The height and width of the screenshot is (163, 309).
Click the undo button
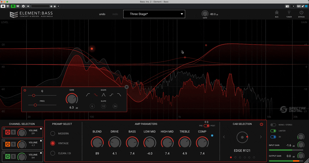(102, 14)
